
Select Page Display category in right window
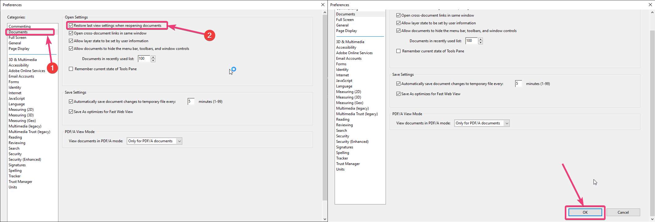point(346,31)
